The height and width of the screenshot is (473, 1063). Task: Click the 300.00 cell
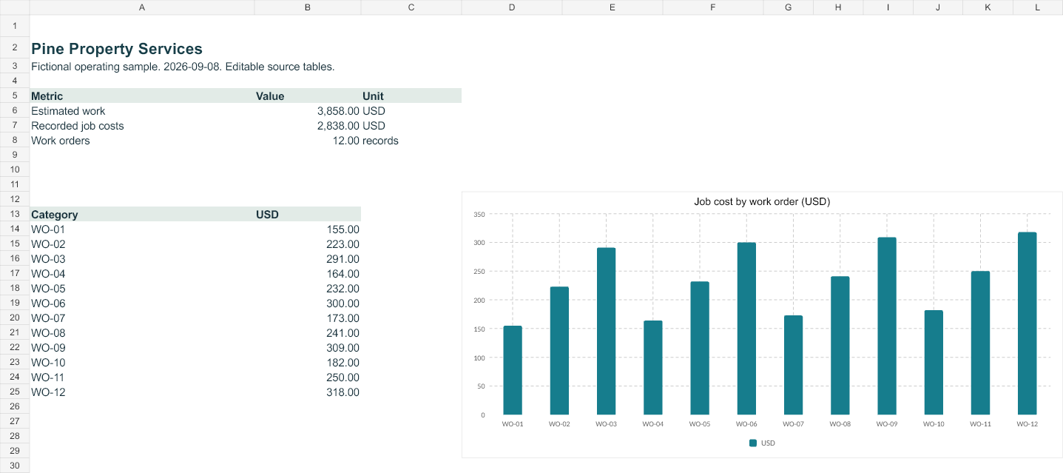tap(308, 303)
